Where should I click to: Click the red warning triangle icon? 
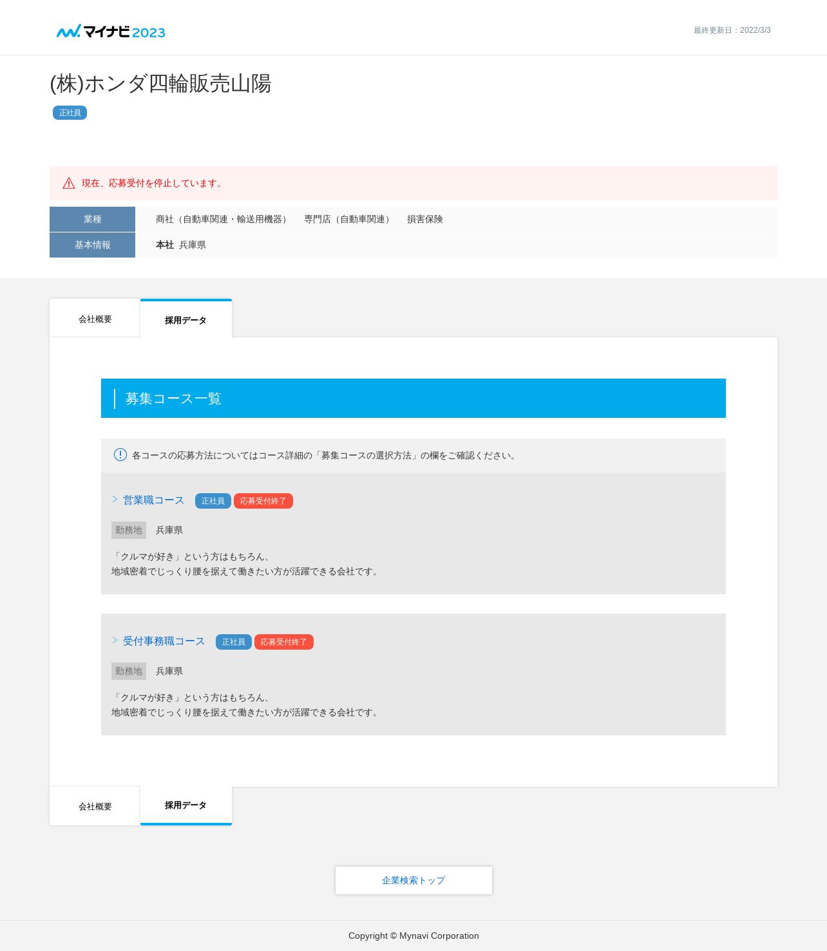[69, 184]
